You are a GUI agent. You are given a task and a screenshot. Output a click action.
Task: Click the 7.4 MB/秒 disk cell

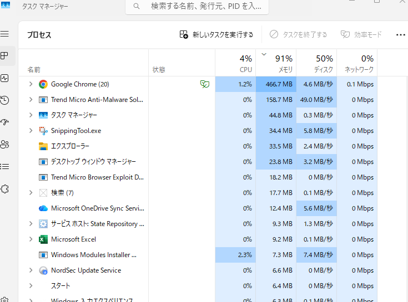(316, 255)
